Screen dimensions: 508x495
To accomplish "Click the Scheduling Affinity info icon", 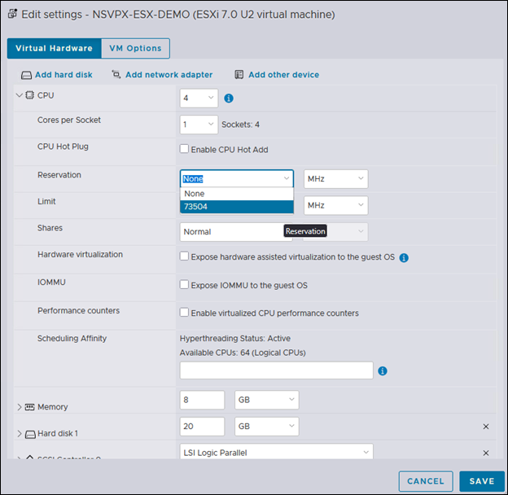I will (x=382, y=371).
